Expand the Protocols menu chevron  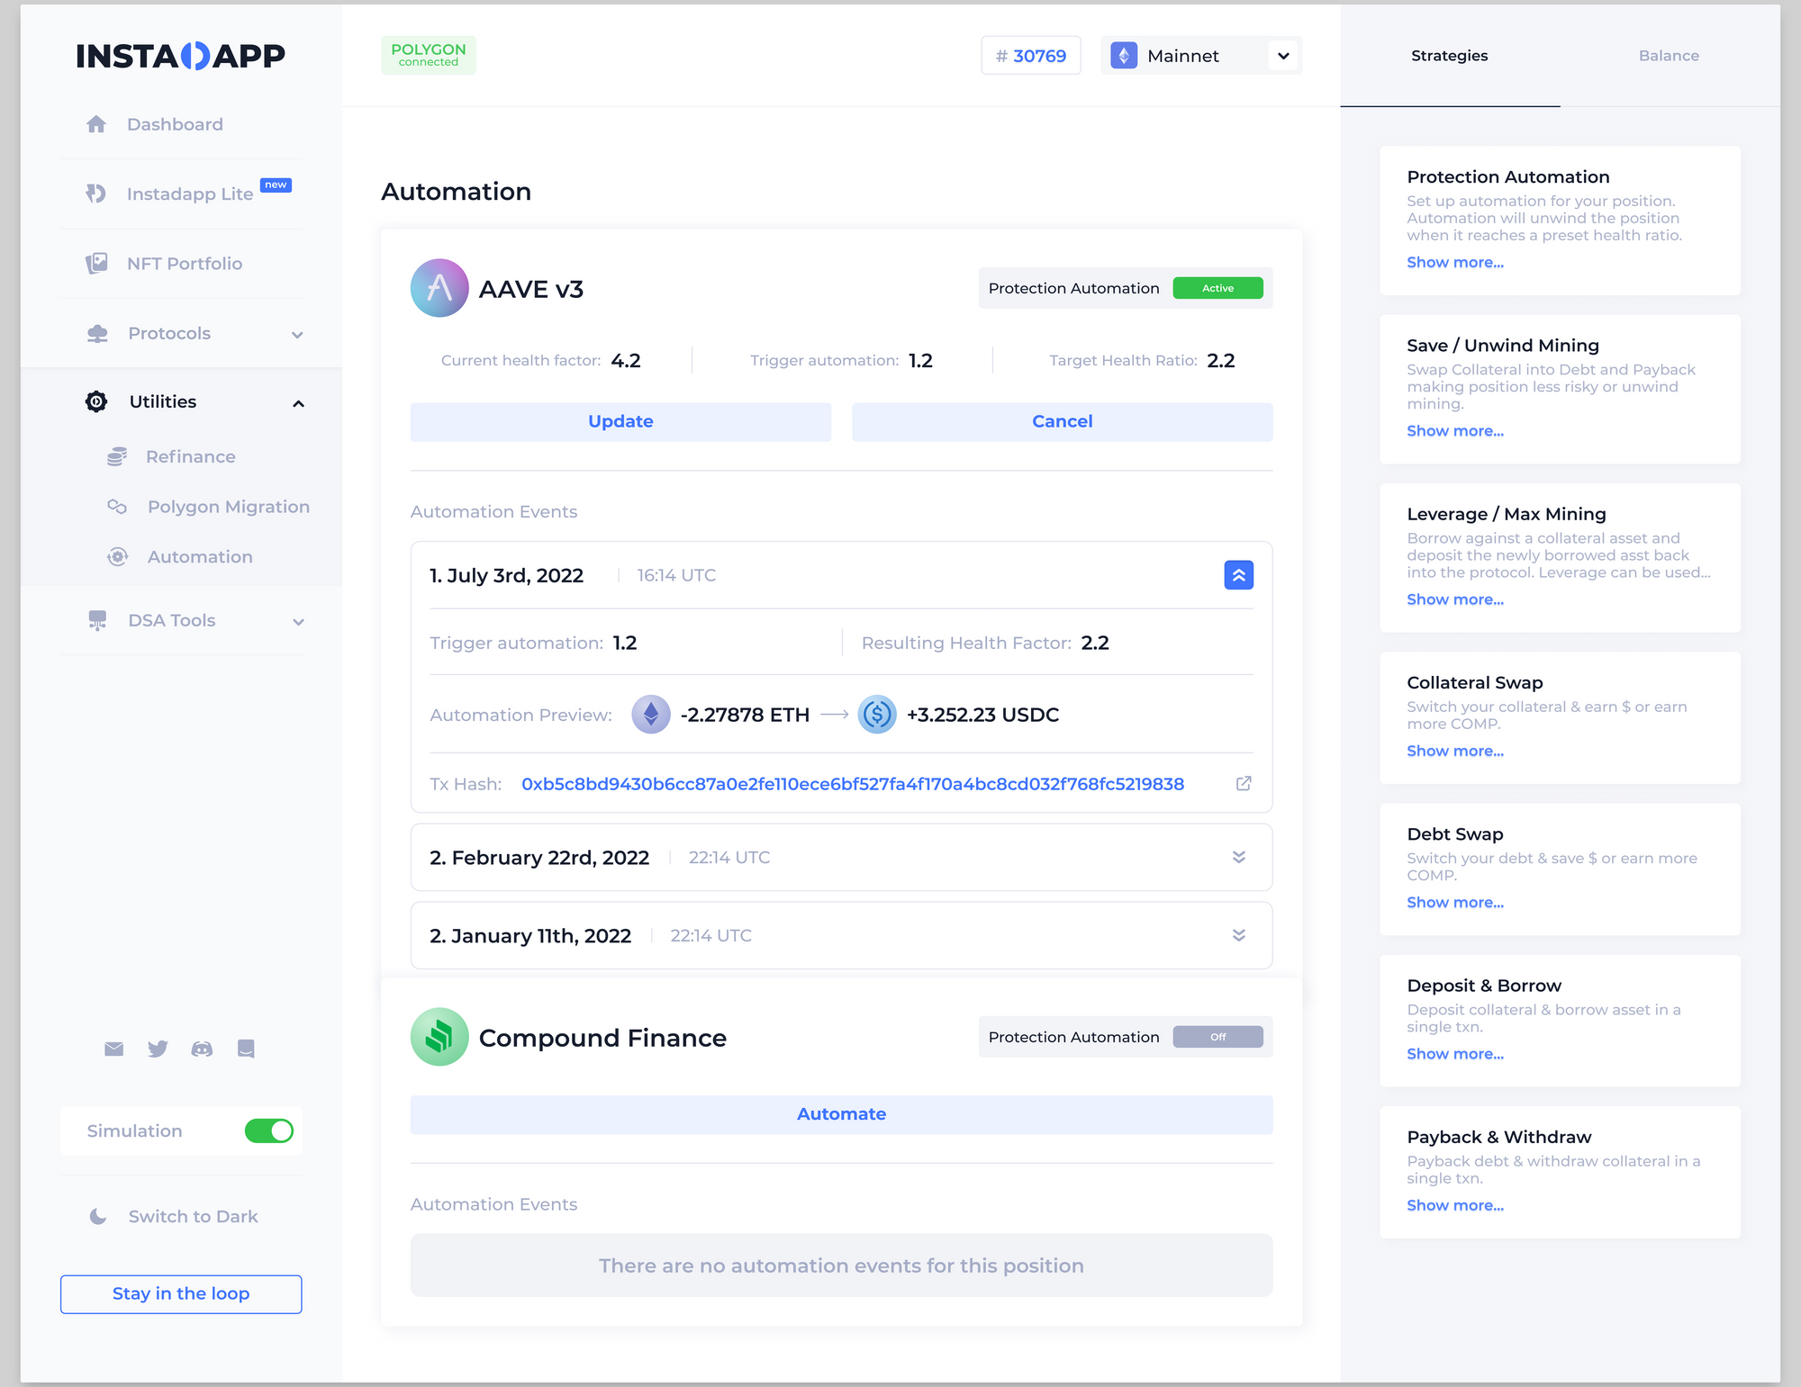click(297, 335)
